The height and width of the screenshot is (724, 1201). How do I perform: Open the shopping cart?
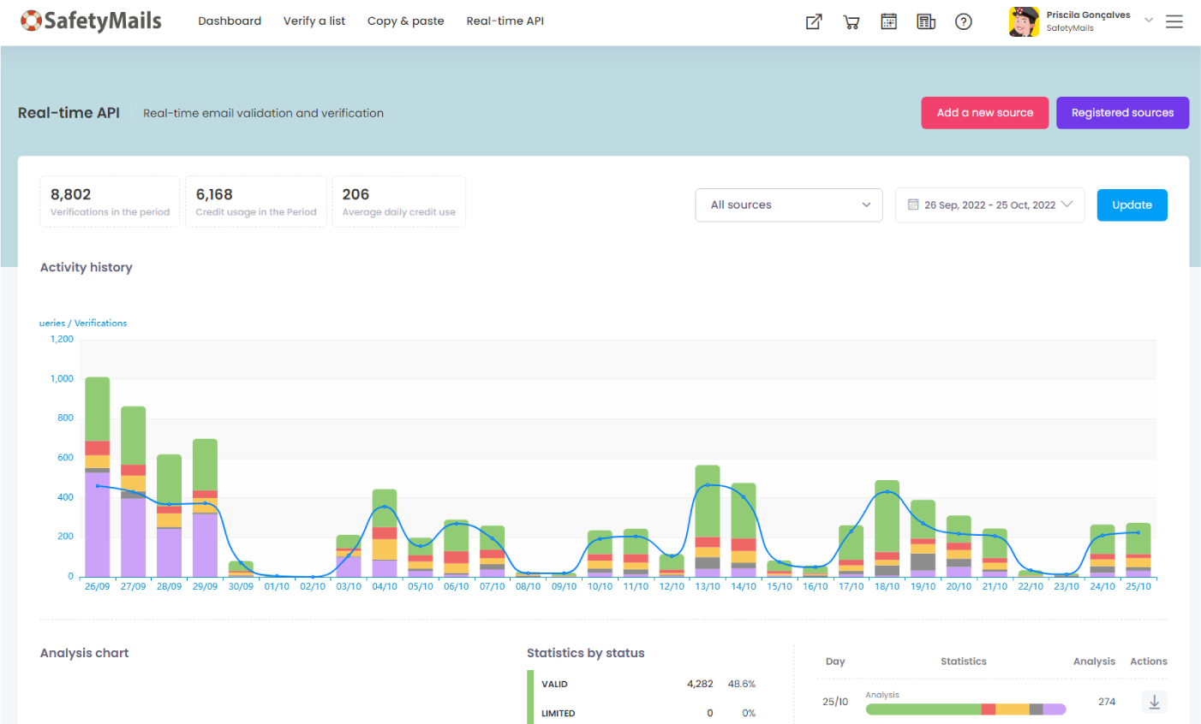point(851,22)
